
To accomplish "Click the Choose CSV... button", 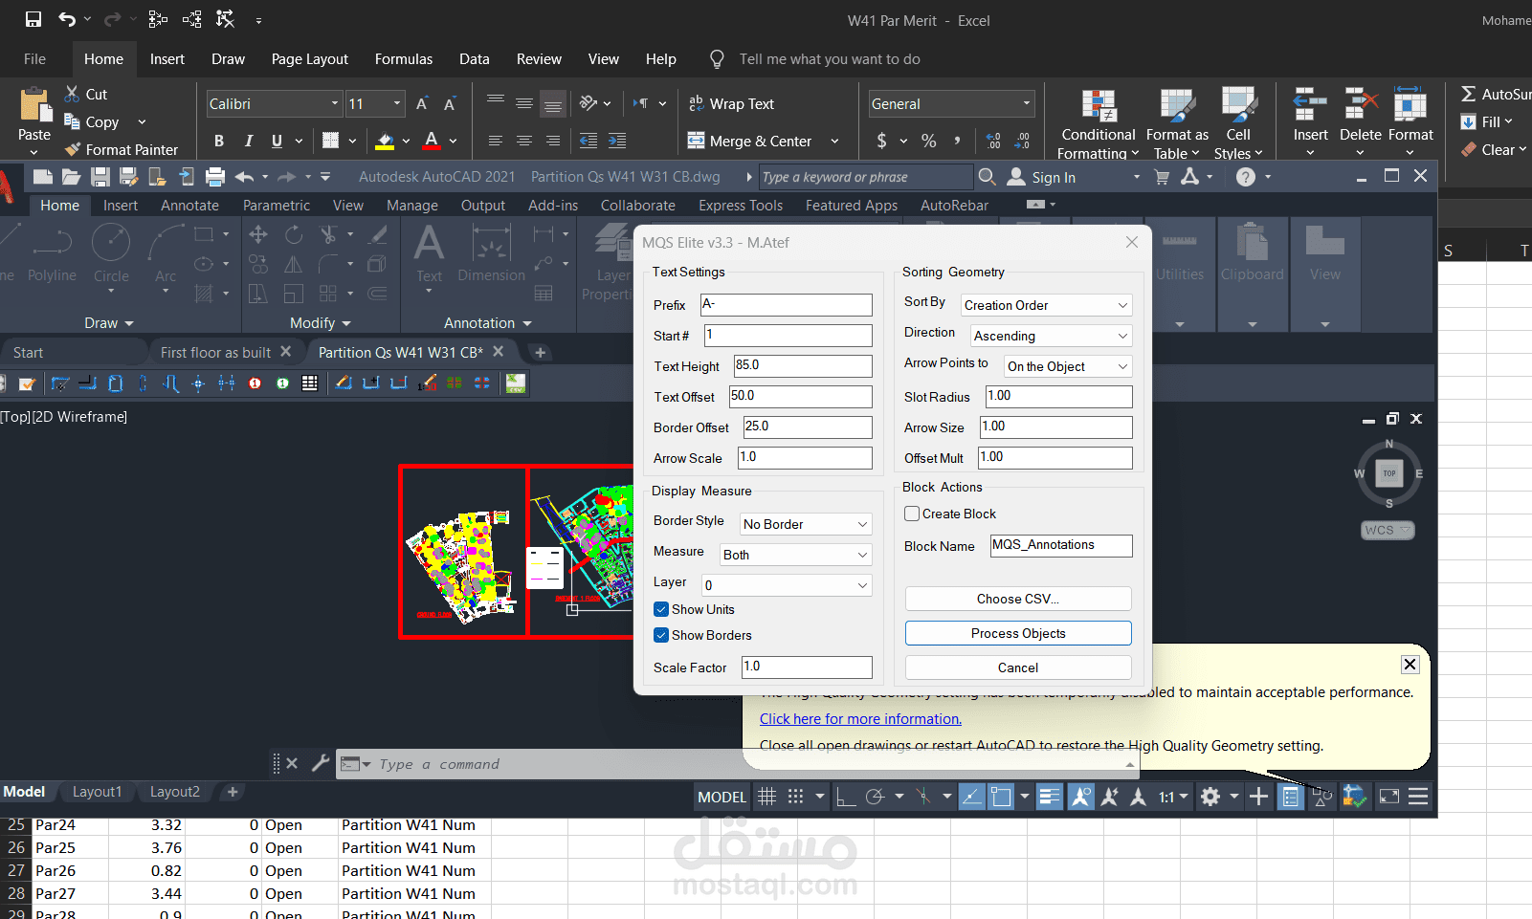I will click(x=1018, y=599).
